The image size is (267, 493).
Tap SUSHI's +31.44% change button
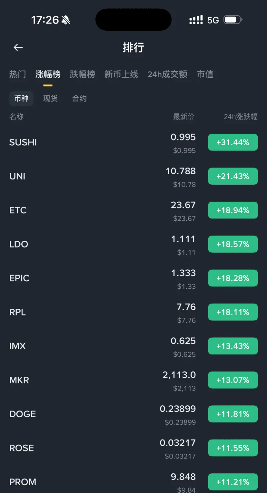tap(233, 142)
